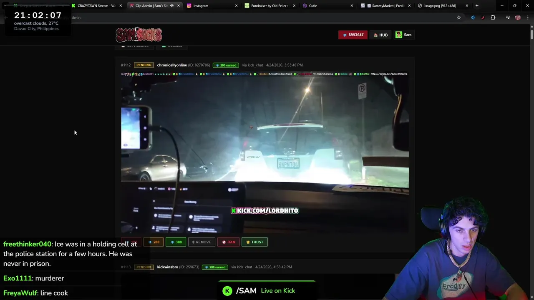Open the media control toolbar icon
534x300 pixels.
(508, 17)
